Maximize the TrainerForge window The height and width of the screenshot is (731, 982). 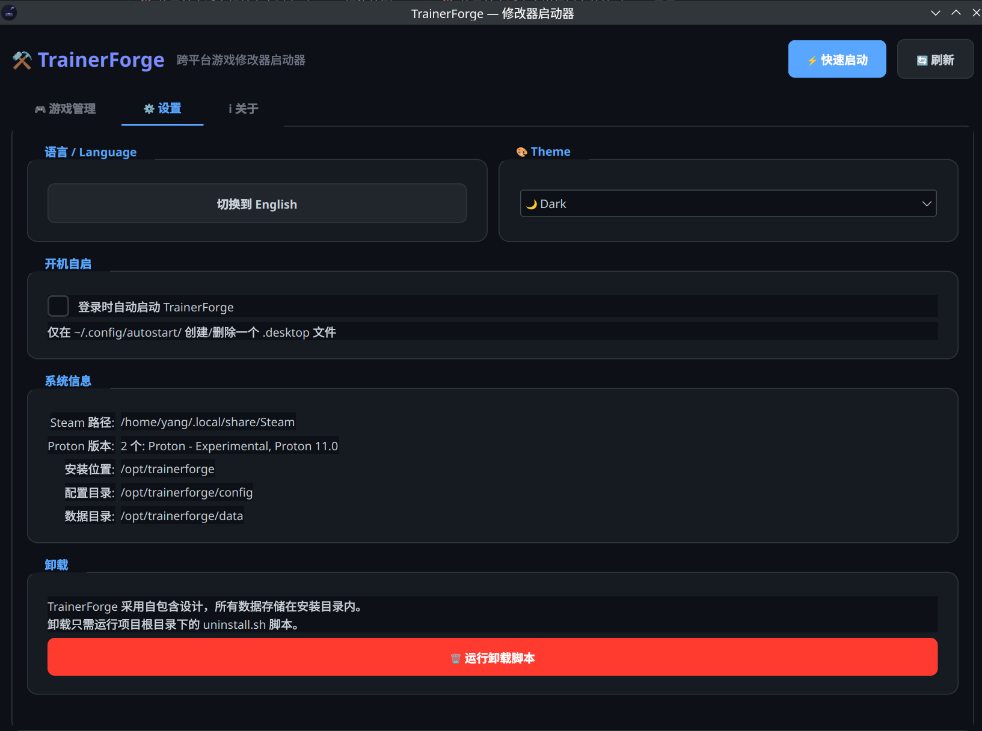pyautogui.click(x=956, y=13)
